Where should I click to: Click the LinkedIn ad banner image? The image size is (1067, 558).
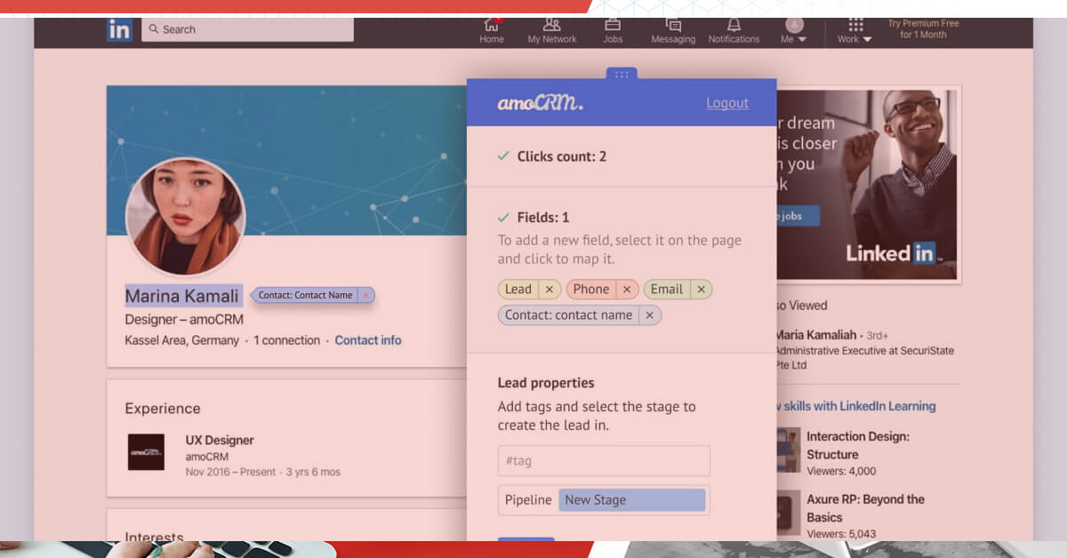pyautogui.click(x=868, y=184)
